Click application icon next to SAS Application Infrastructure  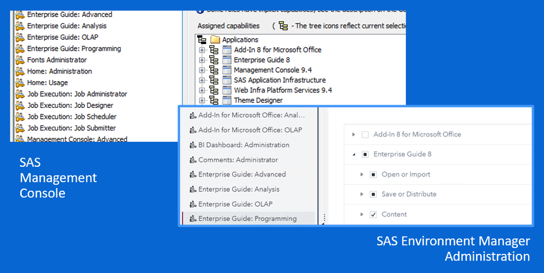[x=227, y=80]
